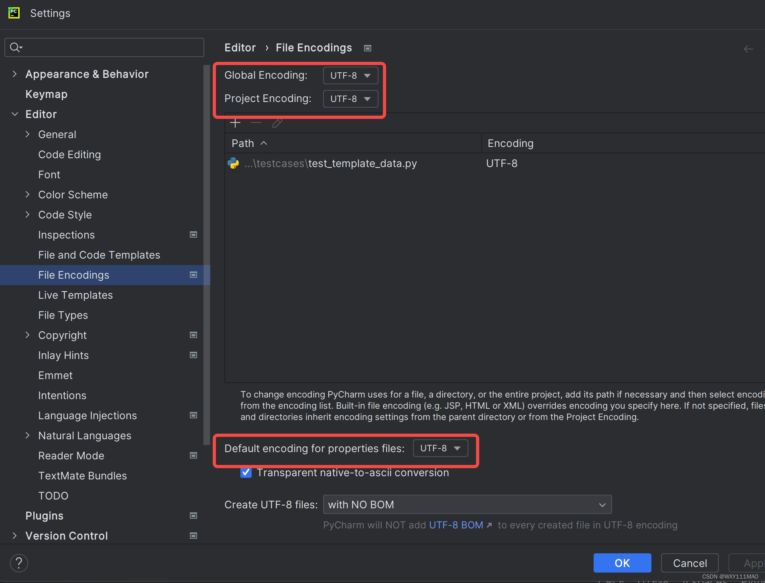Expand Appearance & Behavior section
Viewport: 765px width, 583px height.
point(14,74)
